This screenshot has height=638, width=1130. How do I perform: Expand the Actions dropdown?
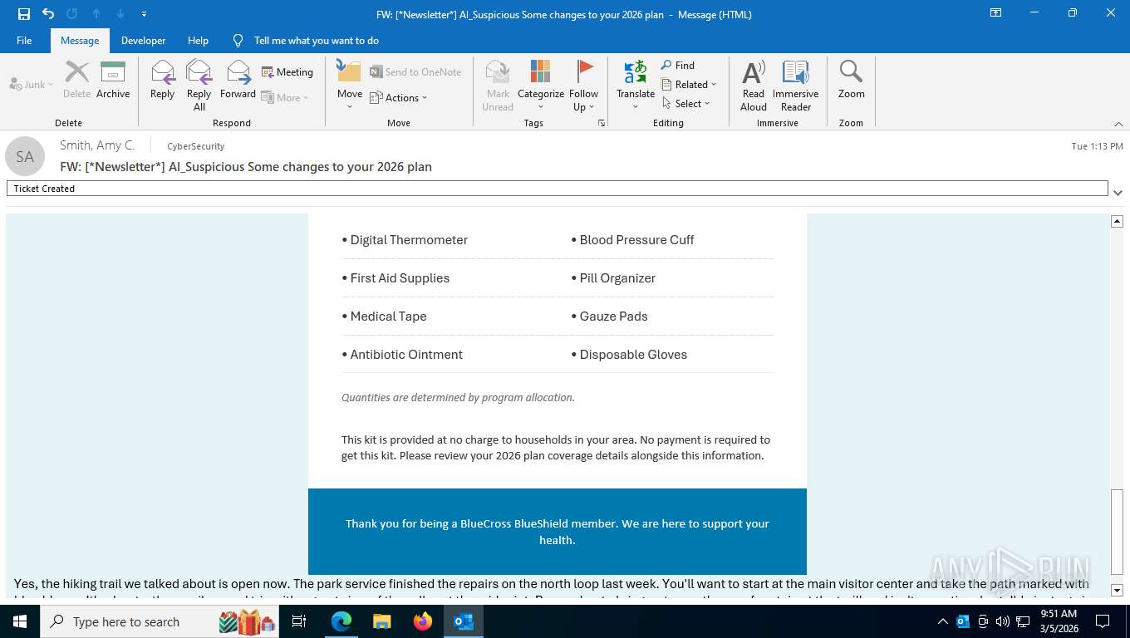(x=398, y=97)
